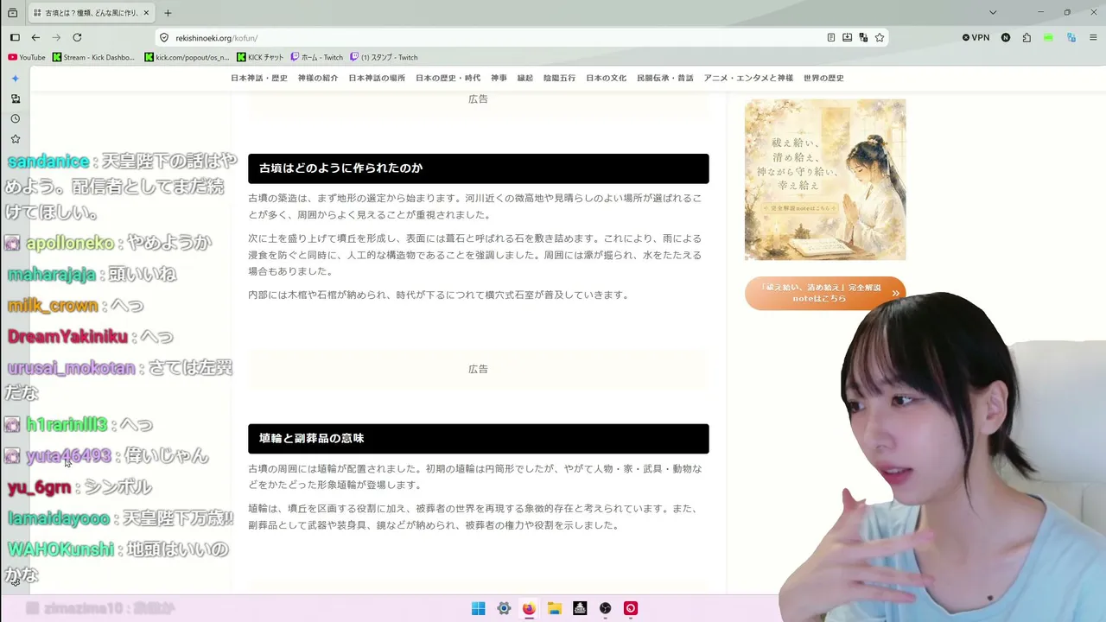Open synced tabs in the sidebar

click(15, 98)
